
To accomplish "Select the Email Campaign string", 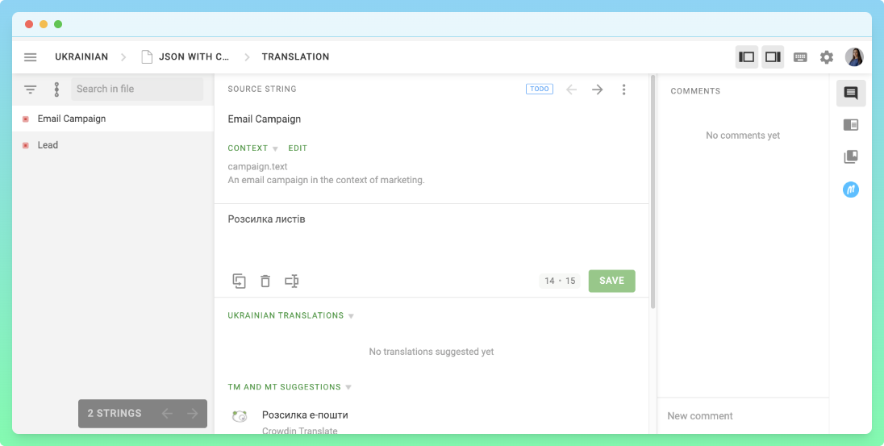I will [x=113, y=119].
